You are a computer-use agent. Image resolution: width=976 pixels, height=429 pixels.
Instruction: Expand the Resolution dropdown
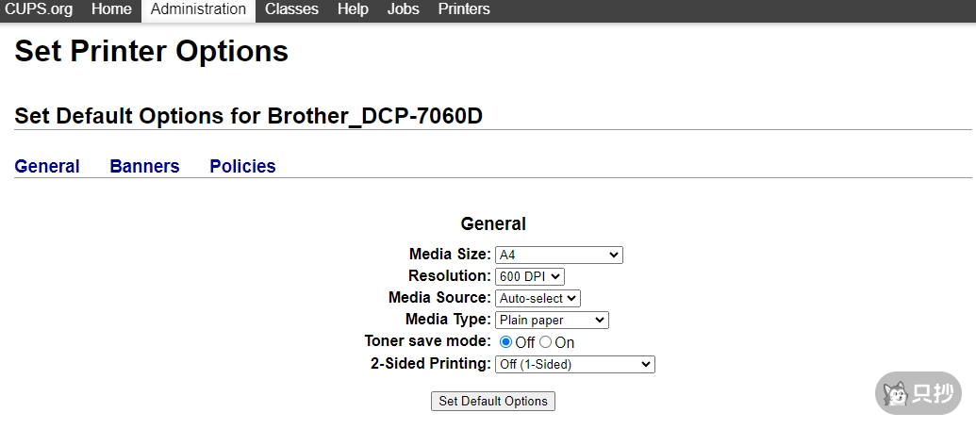(529, 276)
